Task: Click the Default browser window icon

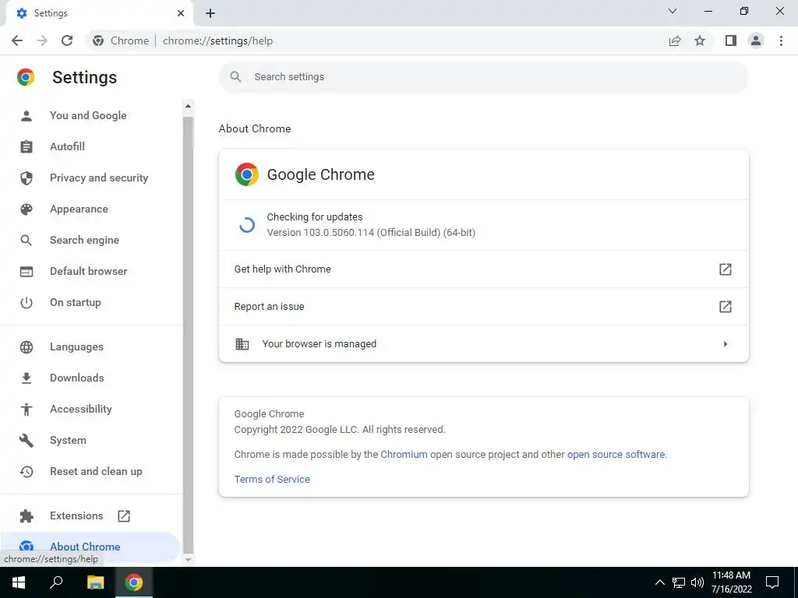Action: pos(26,272)
